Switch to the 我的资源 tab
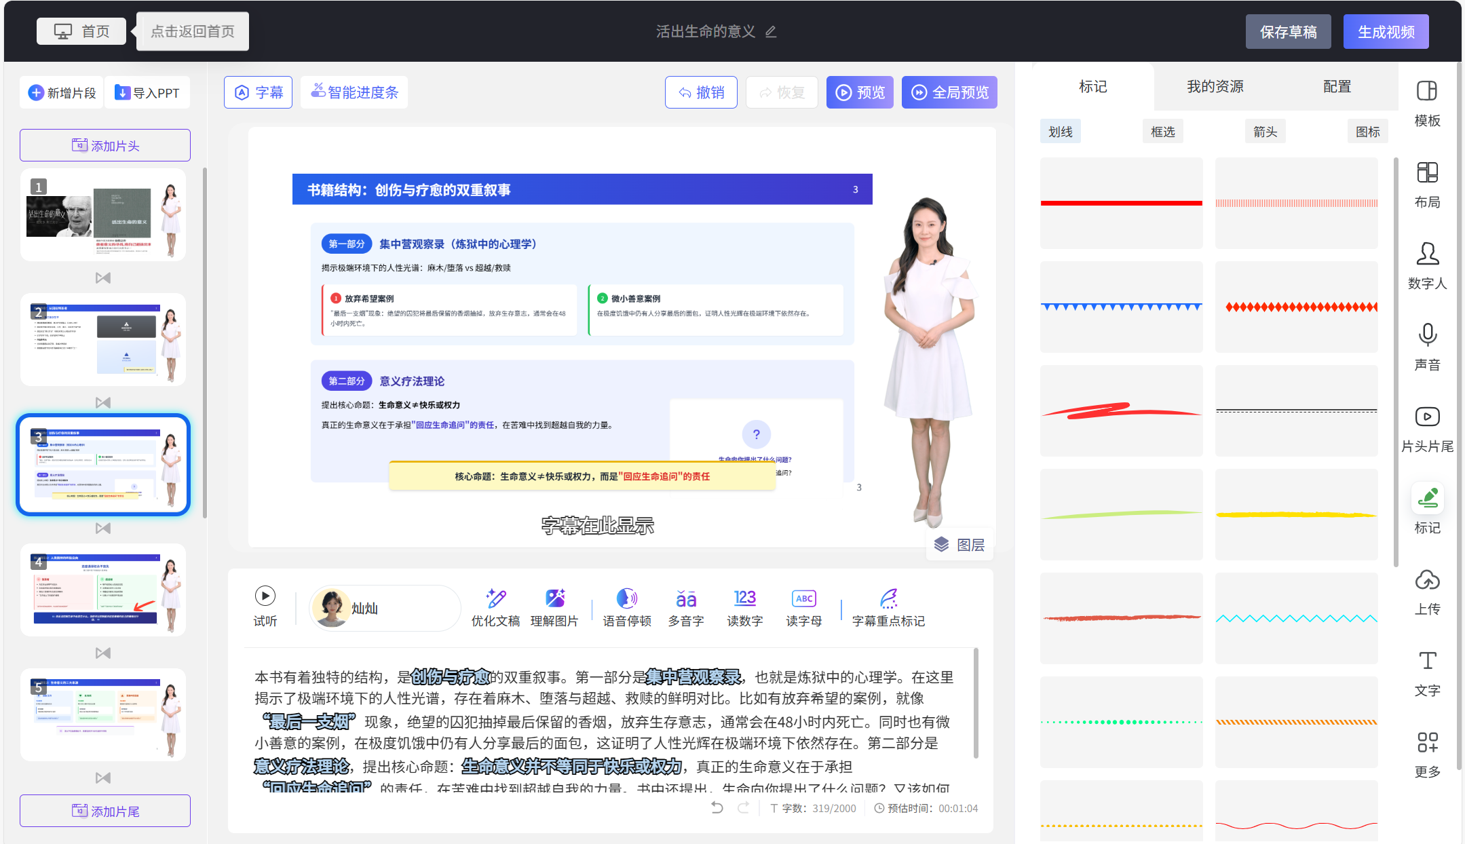1465x844 pixels. [x=1214, y=86]
